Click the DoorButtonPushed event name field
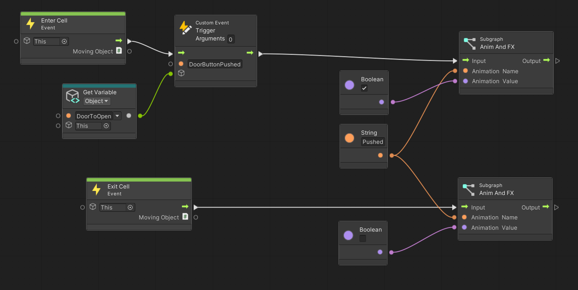This screenshot has height=290, width=578. 215,64
